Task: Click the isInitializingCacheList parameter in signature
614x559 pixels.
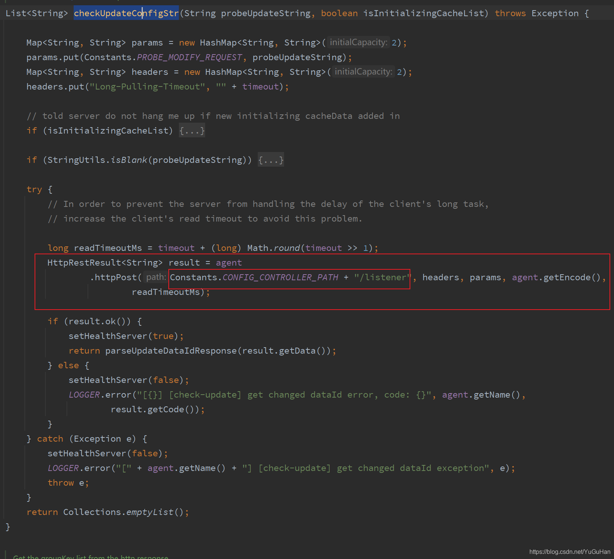Action: click(x=423, y=13)
